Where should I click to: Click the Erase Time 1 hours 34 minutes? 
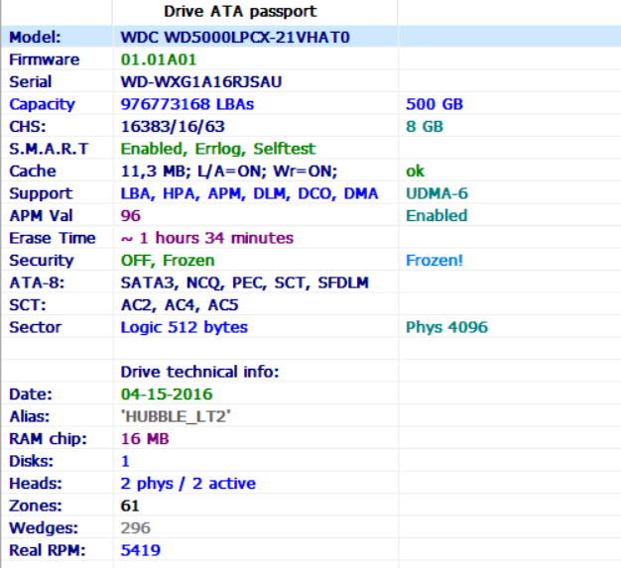pyautogui.click(x=206, y=238)
